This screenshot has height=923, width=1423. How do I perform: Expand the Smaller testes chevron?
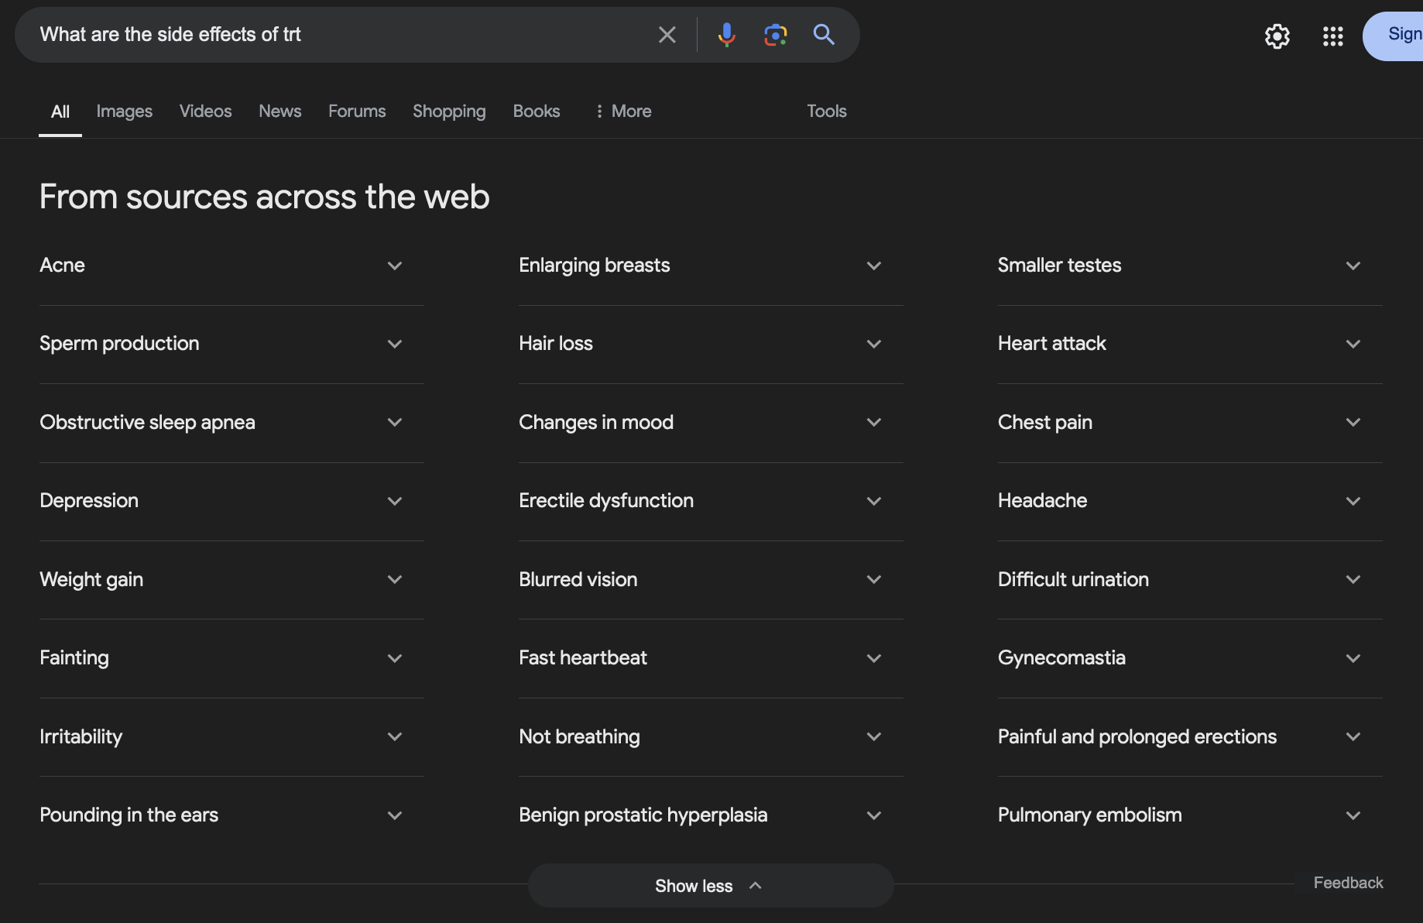(x=1353, y=266)
